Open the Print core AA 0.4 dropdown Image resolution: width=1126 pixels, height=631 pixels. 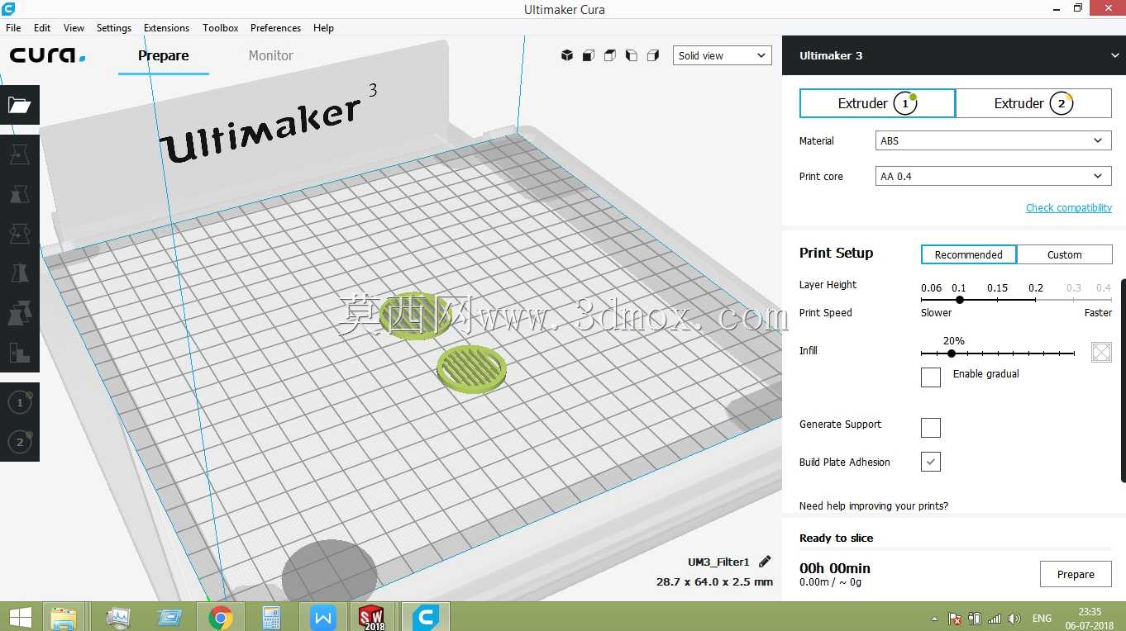[x=993, y=176]
